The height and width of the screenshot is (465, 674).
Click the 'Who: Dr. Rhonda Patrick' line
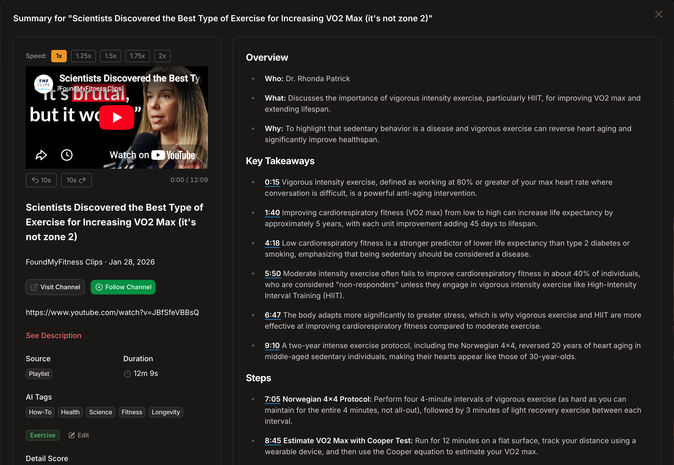(307, 79)
